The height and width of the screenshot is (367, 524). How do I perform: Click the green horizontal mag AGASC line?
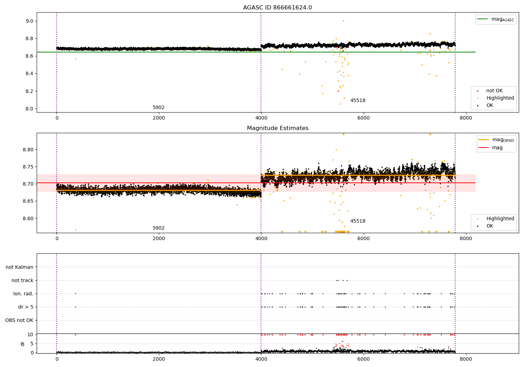(256, 52)
